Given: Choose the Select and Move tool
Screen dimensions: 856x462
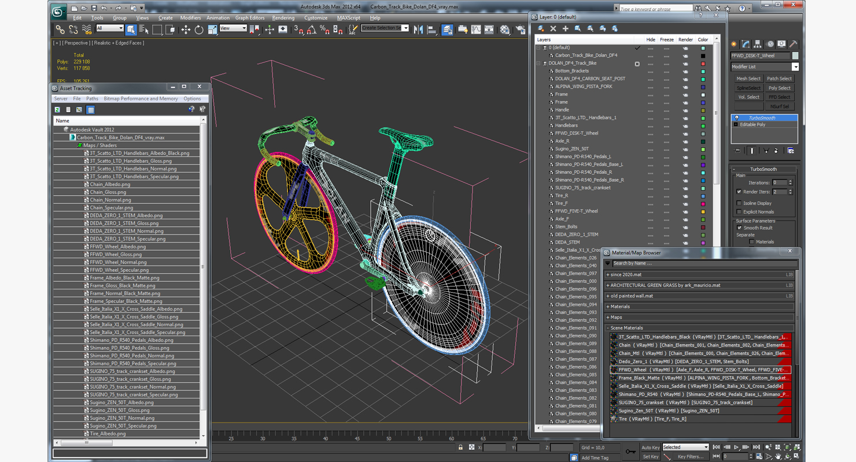Looking at the screenshot, I should point(185,29).
